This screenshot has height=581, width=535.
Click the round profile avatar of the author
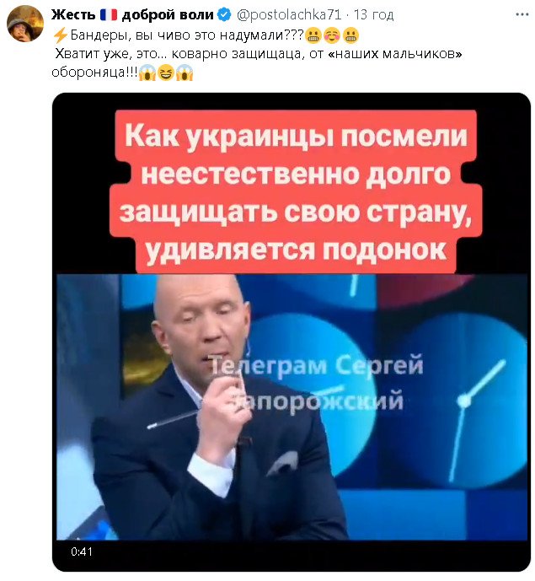(x=25, y=24)
